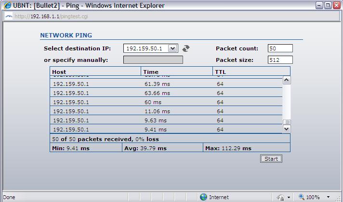Click the Internet zone globe icon

[x=203, y=197]
